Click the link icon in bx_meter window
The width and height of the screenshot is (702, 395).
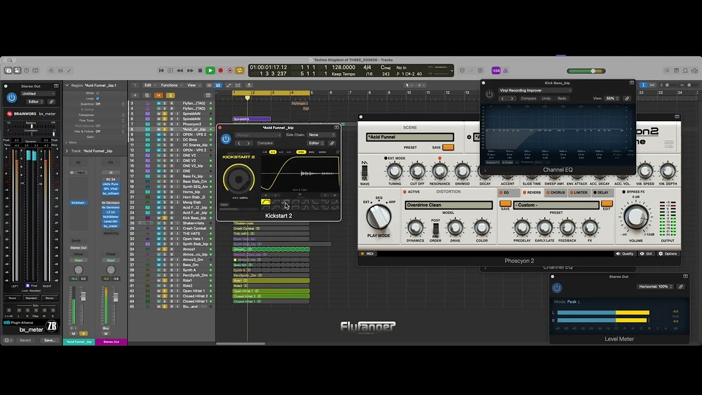click(52, 101)
